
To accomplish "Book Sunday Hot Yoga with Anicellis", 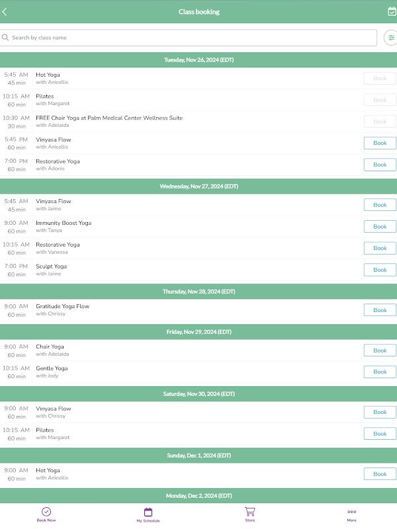I will pos(380,474).
